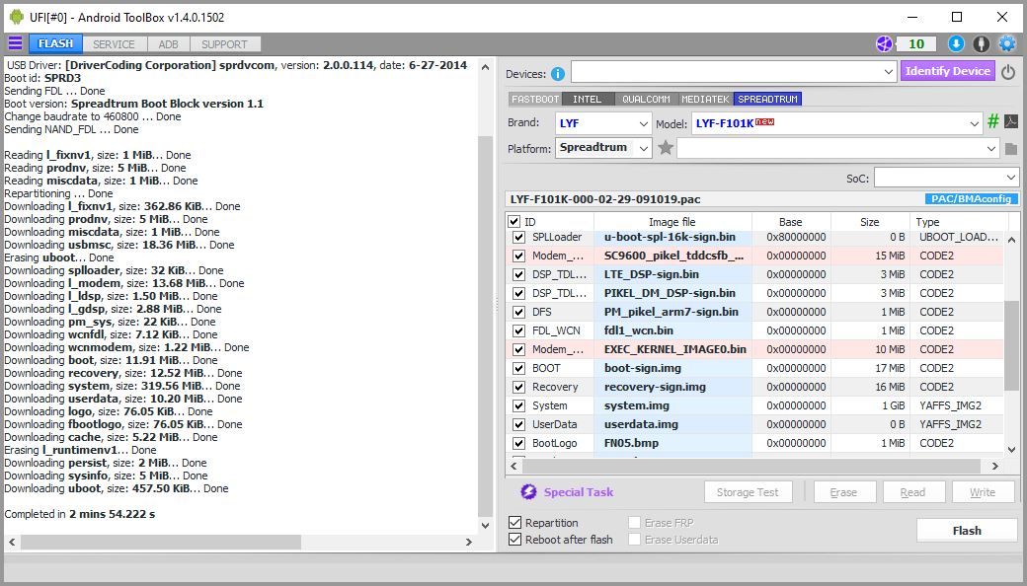Screen dimensions: 1027x586
Task: Switch to the SUPPORT tab
Action: (x=225, y=44)
